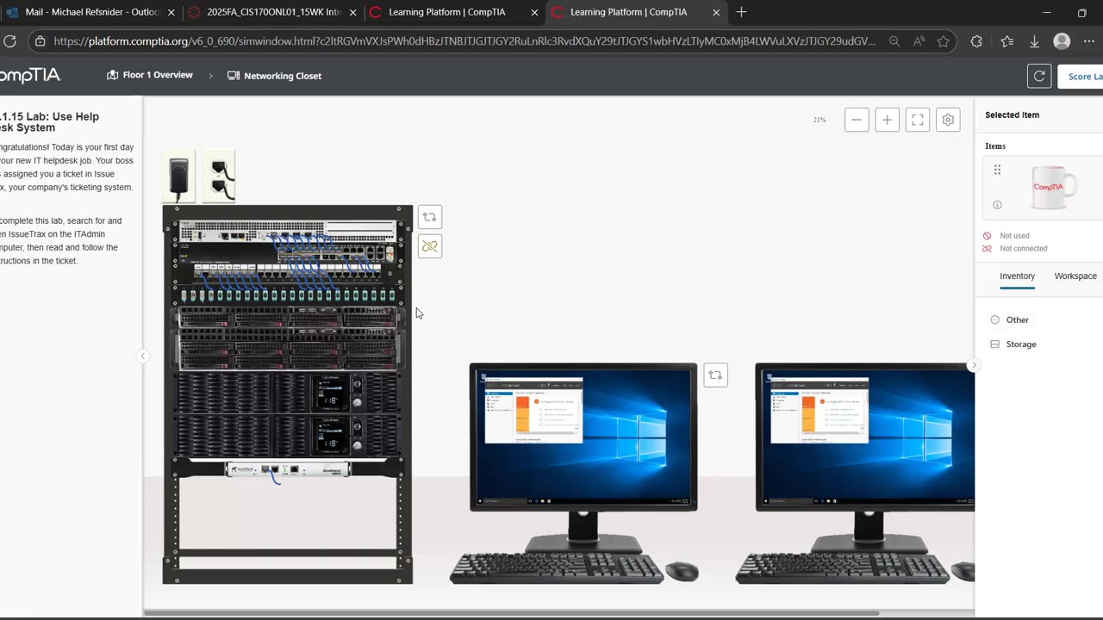
Task: Open a new browser tab
Action: pos(741,12)
